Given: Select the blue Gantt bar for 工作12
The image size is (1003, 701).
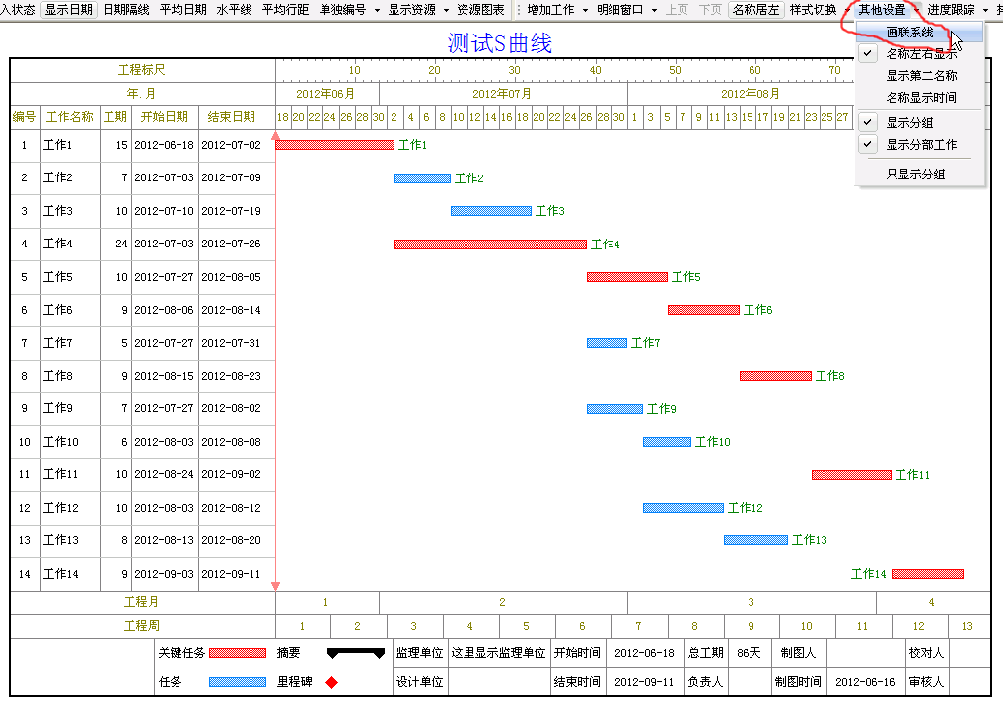Looking at the screenshot, I should click(x=682, y=508).
